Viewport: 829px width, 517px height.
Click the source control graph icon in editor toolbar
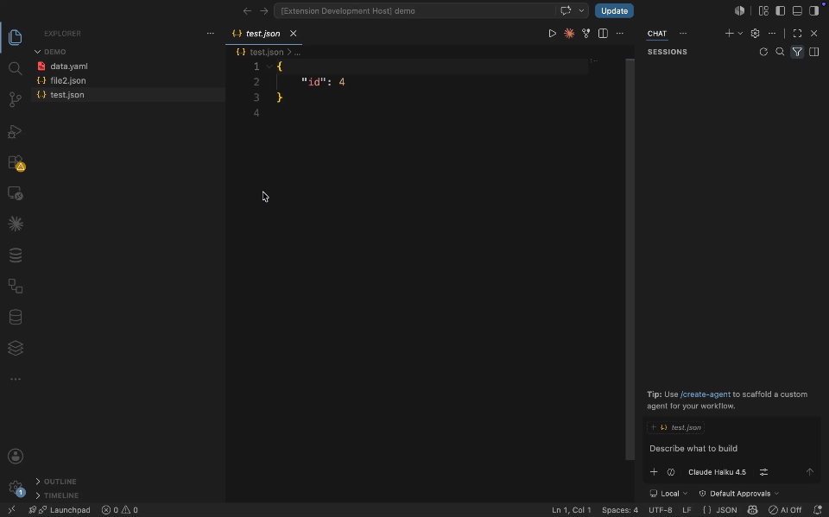click(x=585, y=34)
